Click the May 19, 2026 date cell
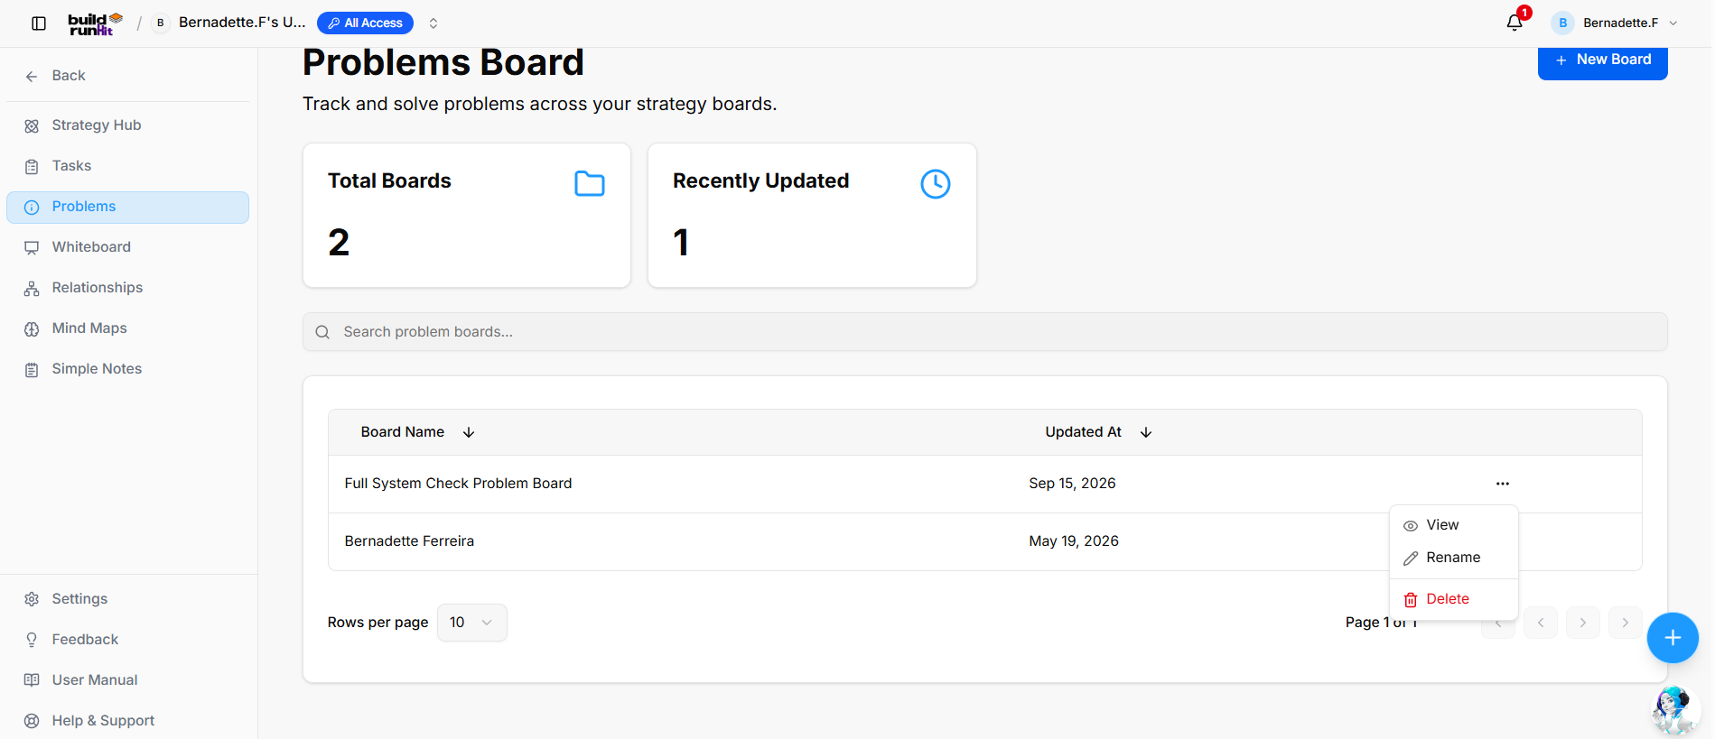Screen dimensions: 1715x739 [x=1074, y=541]
